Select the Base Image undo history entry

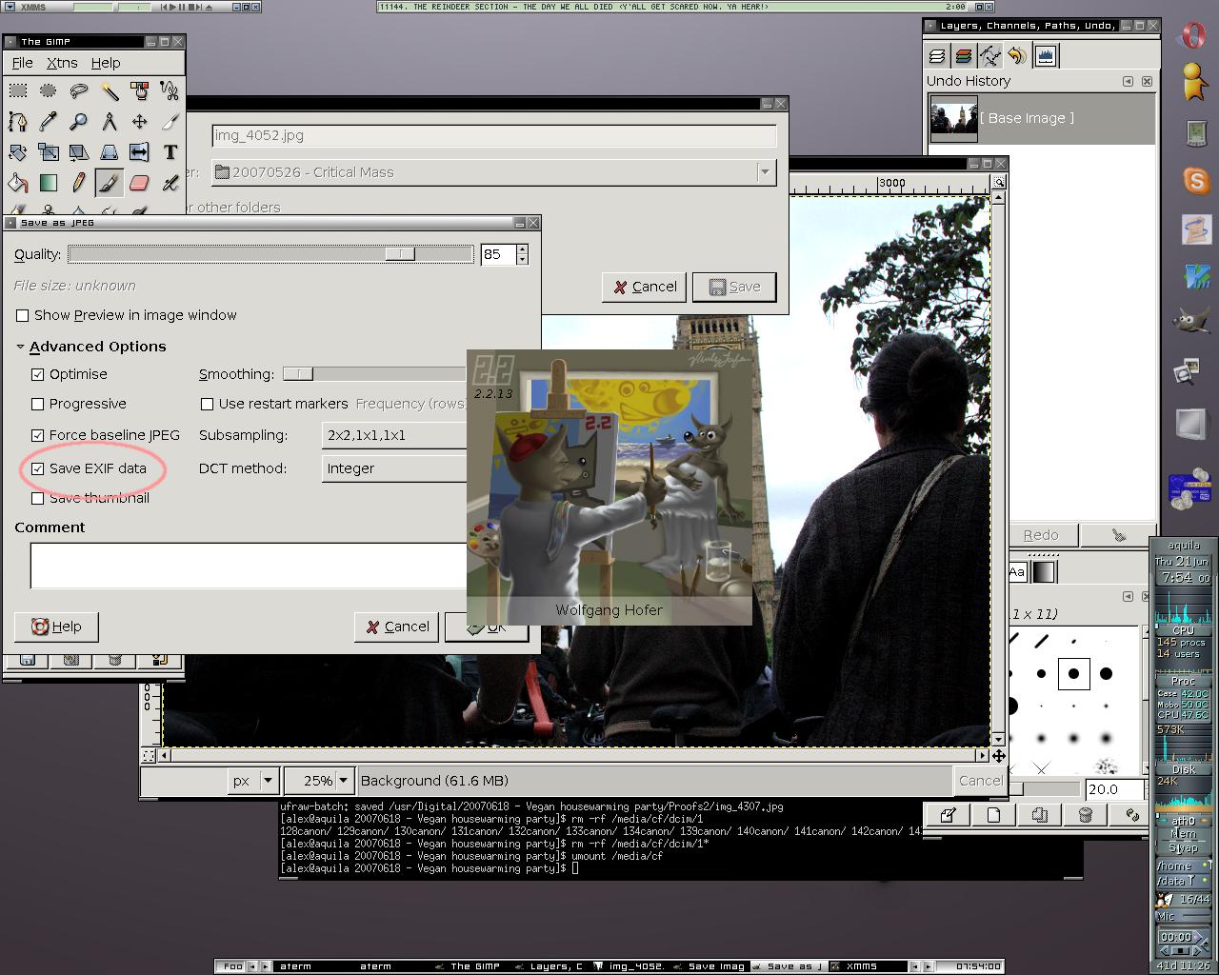(x=1041, y=119)
